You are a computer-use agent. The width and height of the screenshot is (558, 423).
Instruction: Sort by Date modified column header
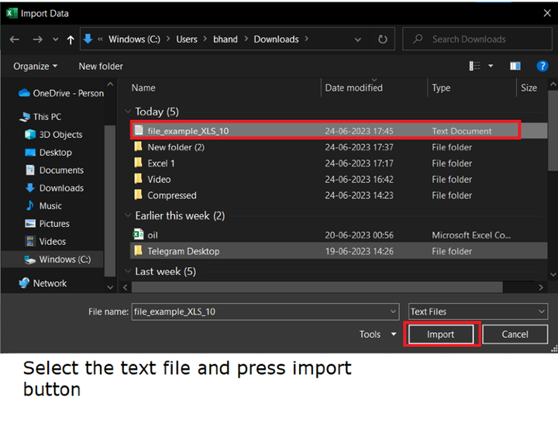click(353, 88)
